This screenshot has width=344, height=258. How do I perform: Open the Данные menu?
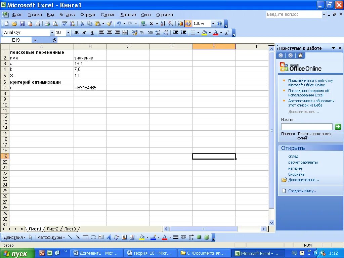click(128, 15)
